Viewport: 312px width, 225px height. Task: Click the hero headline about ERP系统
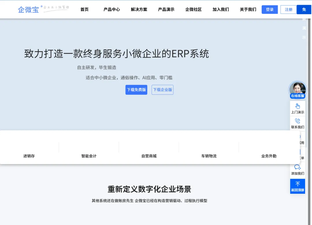[x=117, y=53]
